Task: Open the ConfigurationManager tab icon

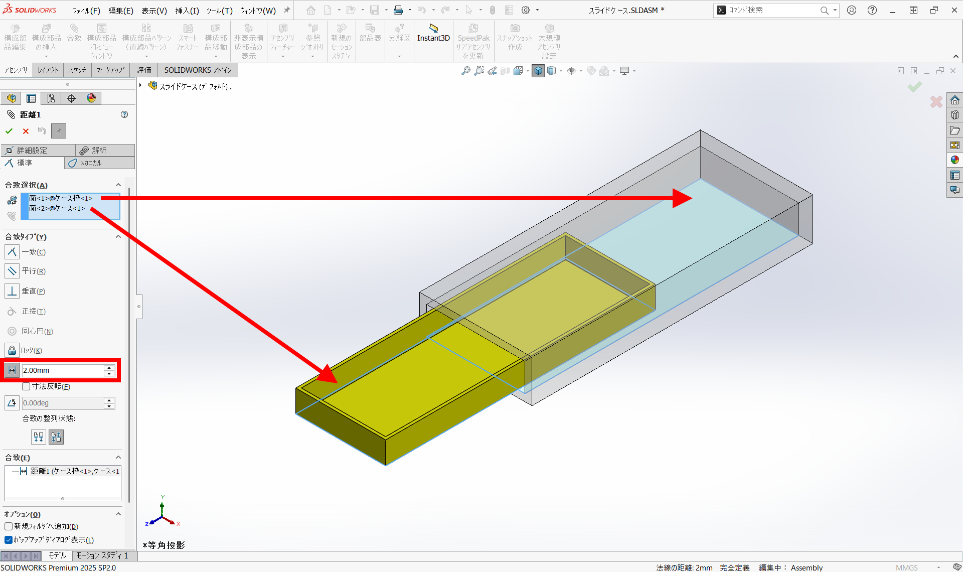Action: (51, 98)
